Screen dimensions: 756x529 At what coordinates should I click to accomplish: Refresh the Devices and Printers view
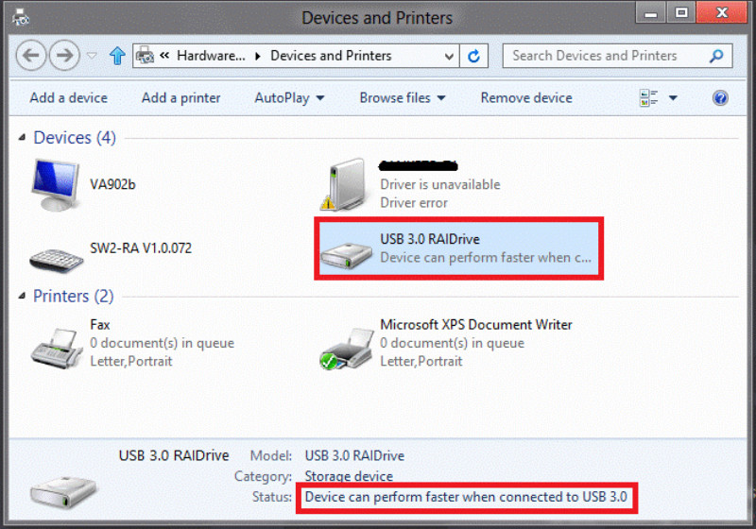(474, 57)
